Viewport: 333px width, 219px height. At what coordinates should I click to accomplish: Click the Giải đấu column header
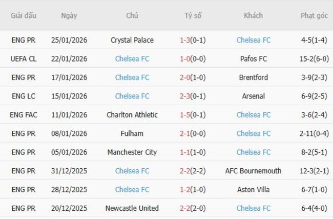pos(24,15)
